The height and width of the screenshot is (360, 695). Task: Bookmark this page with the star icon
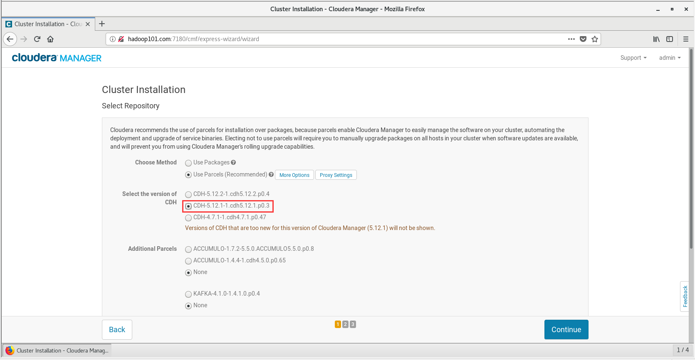coord(595,39)
